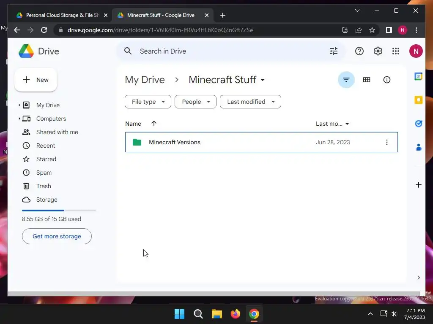Install app icon in the address bar
Viewport: 433px width, 324px height.
[345, 30]
